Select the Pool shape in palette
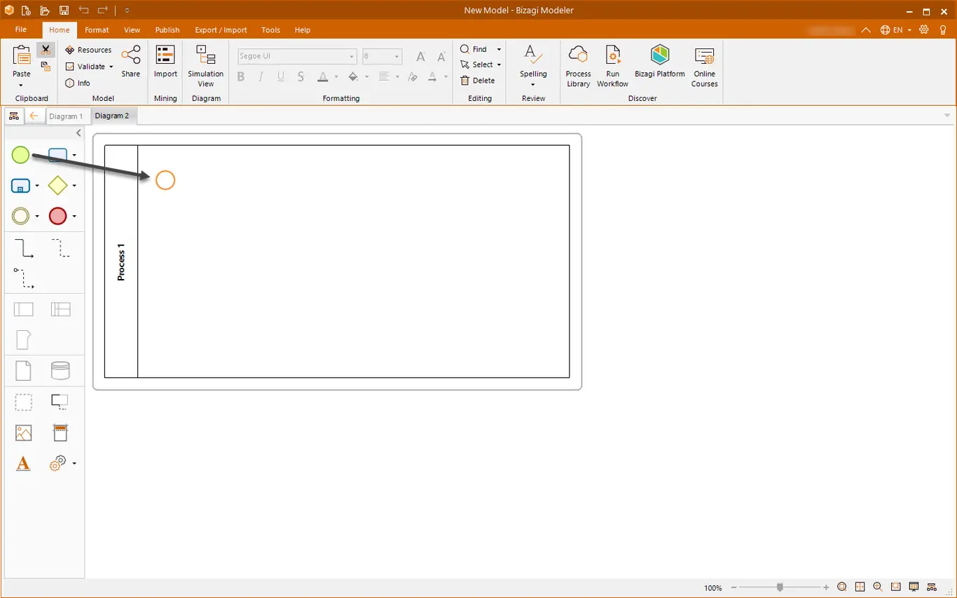957x598 pixels. click(24, 309)
